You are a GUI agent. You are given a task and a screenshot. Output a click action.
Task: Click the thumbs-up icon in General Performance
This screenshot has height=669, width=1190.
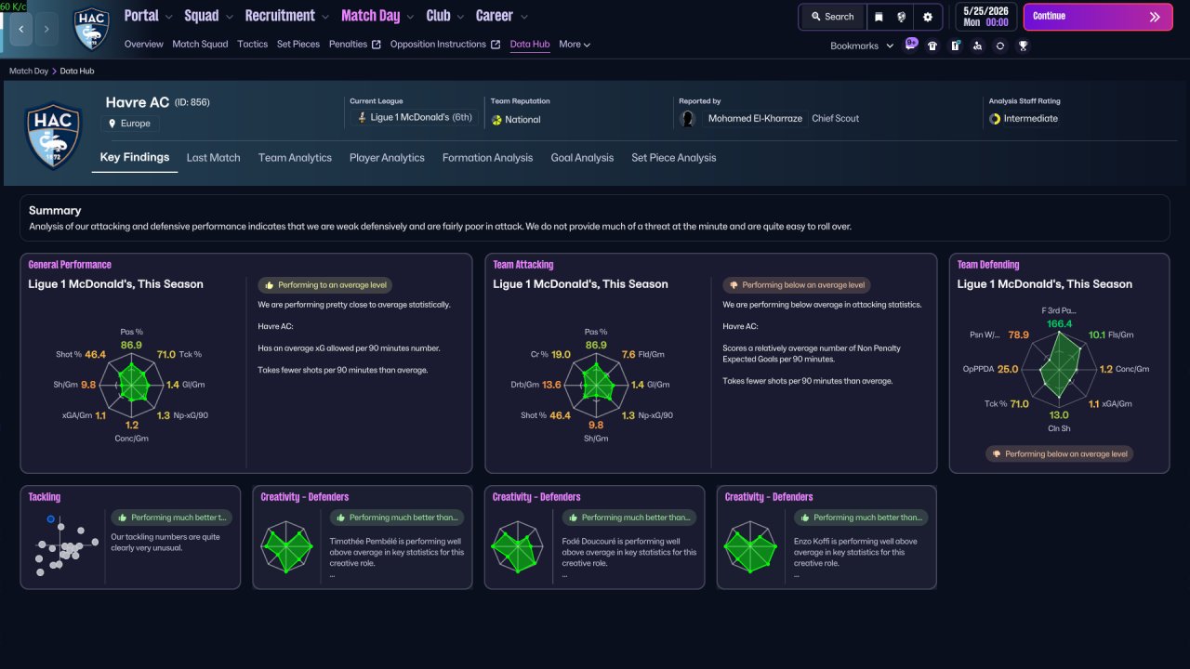[x=270, y=285]
